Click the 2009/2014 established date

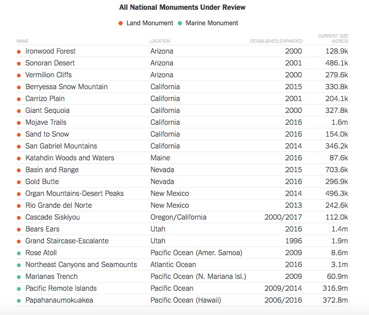coord(283,288)
